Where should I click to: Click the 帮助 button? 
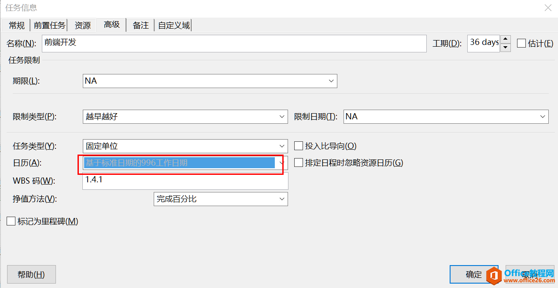coord(31,274)
